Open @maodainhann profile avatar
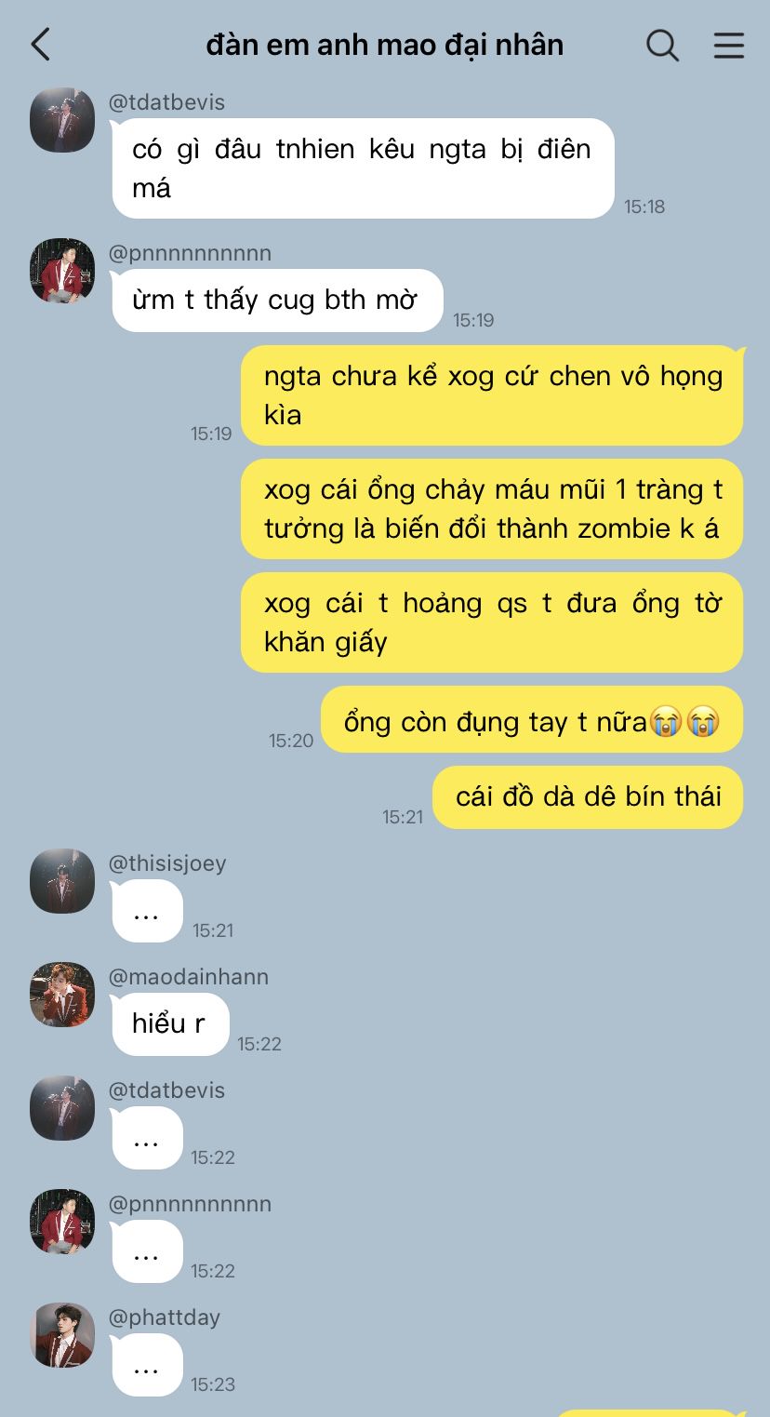The image size is (770, 1417). tap(62, 995)
